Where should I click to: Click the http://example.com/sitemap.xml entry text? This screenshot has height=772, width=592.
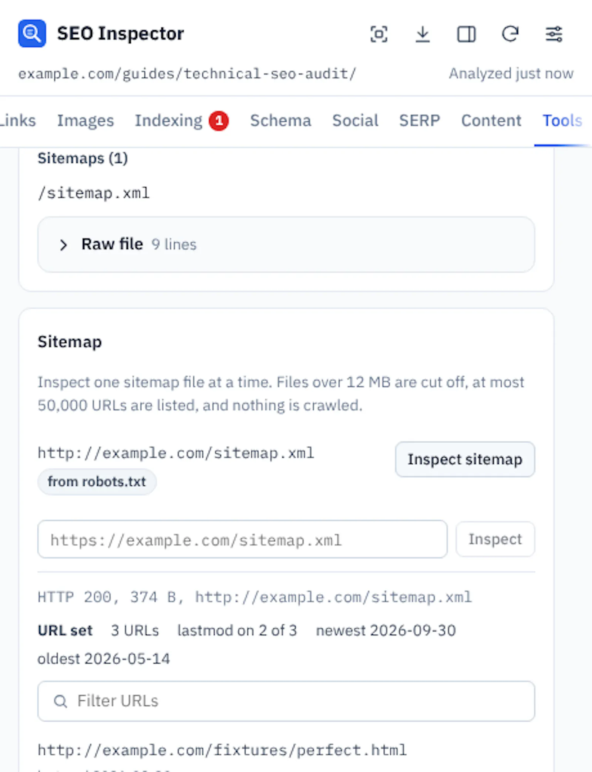[176, 453]
